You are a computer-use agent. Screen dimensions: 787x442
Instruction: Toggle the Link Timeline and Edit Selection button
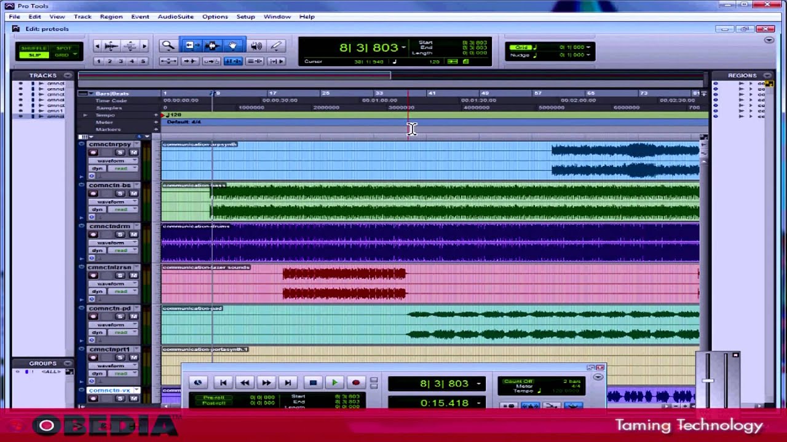(233, 61)
